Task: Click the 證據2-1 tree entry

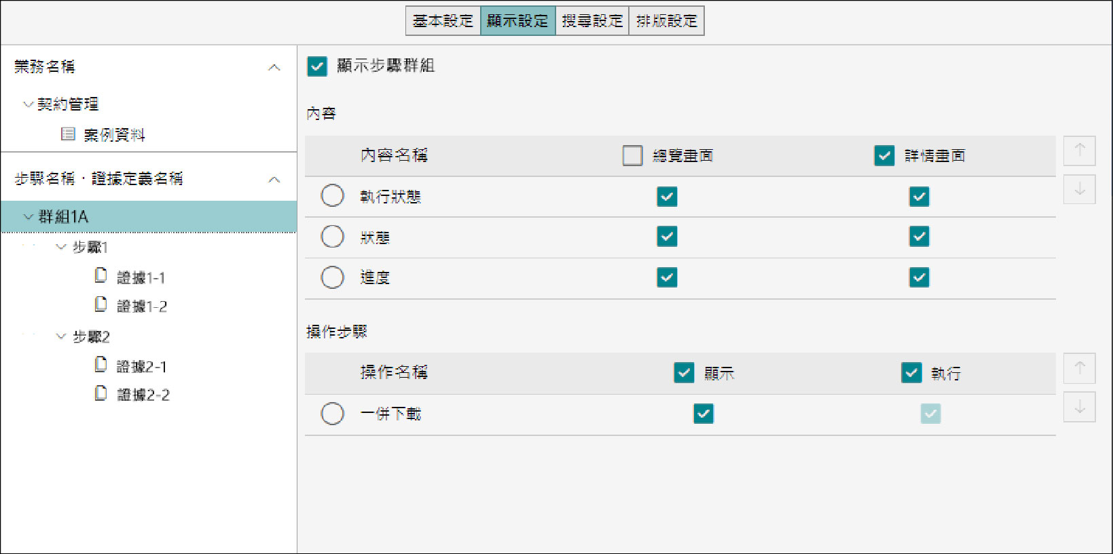Action: (141, 367)
